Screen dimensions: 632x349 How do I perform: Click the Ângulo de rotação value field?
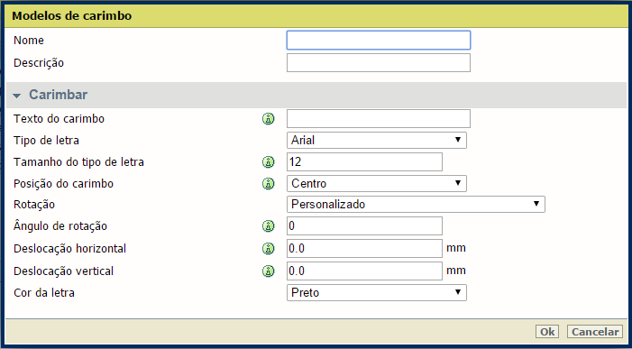point(364,226)
